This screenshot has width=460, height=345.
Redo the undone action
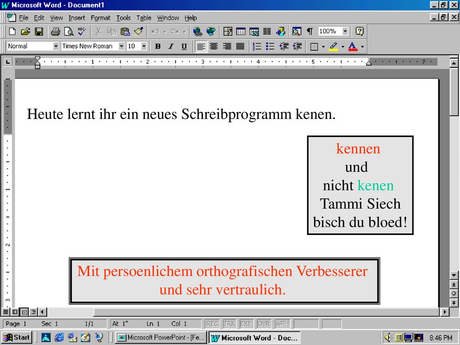click(175, 31)
